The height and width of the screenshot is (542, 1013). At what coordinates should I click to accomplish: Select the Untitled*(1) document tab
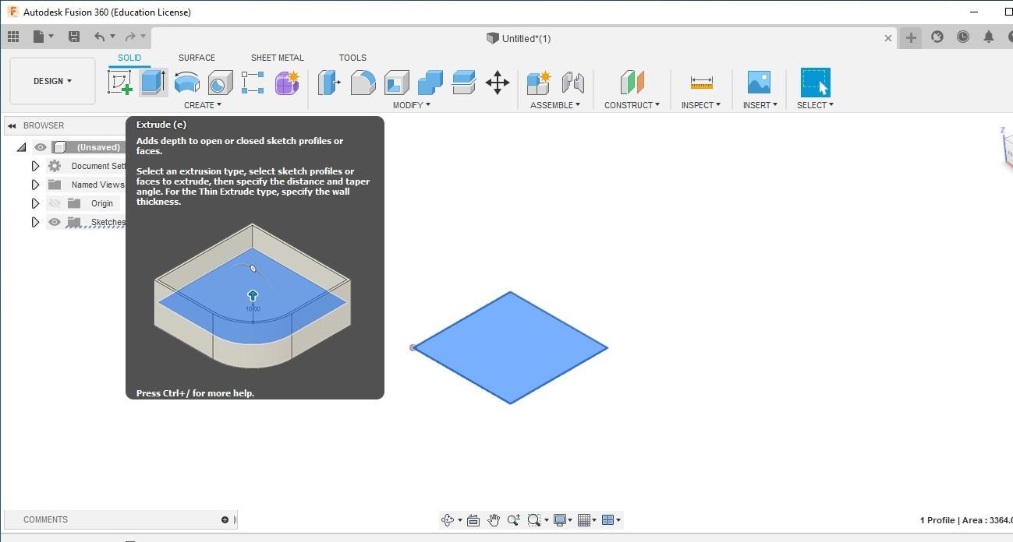point(519,38)
